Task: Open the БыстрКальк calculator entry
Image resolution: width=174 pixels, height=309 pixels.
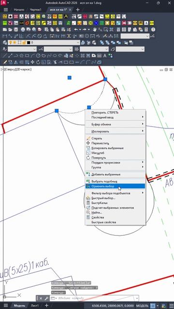Action: [x=115, y=203]
